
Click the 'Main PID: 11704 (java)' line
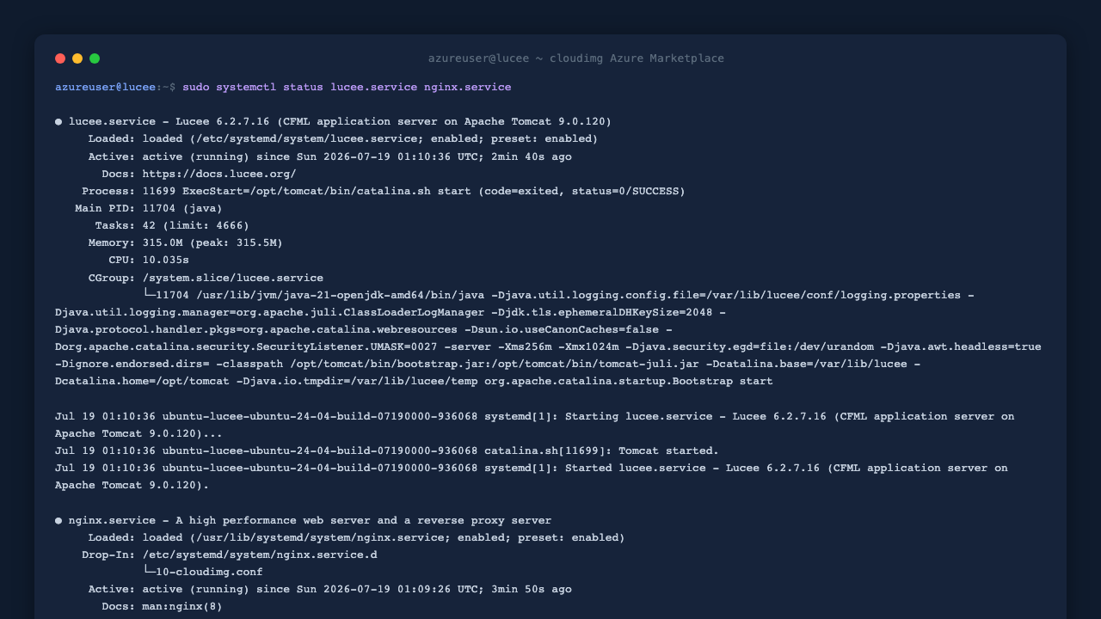tap(149, 208)
